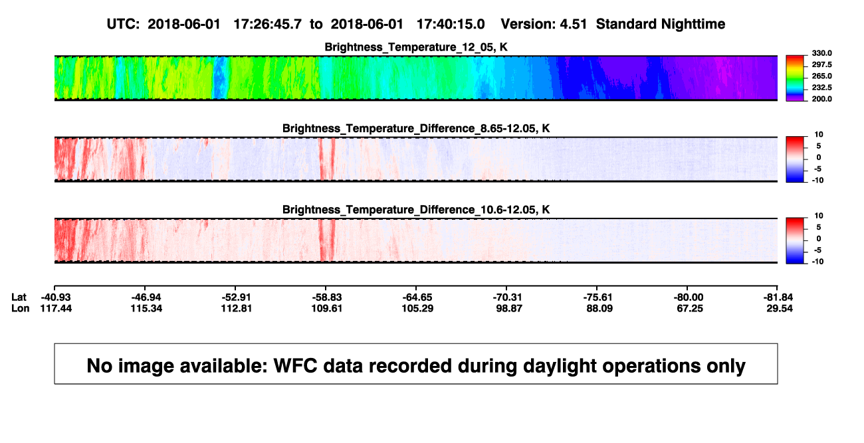This screenshot has height=443, width=864.
Task: Click longitude value 109.61
Action: click(326, 308)
